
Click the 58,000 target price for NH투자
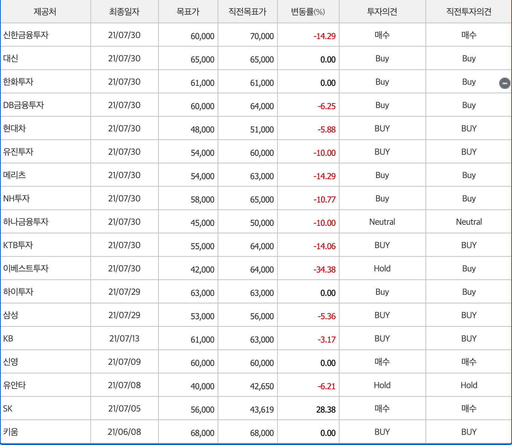pos(203,200)
